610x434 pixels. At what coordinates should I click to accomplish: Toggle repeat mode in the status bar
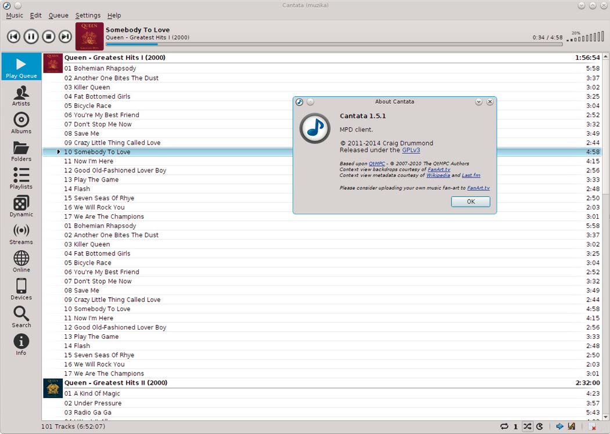point(504,426)
